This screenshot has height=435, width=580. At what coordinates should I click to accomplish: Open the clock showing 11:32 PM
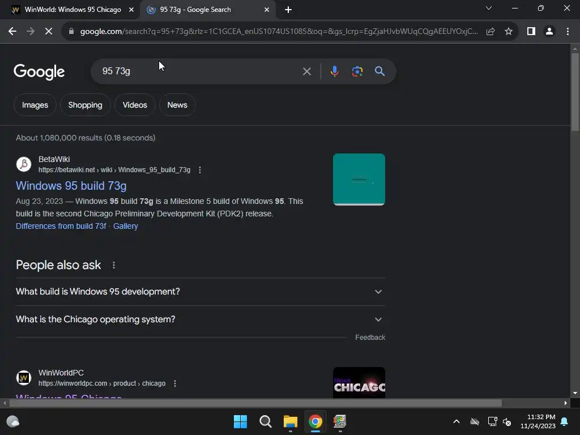pyautogui.click(x=538, y=421)
